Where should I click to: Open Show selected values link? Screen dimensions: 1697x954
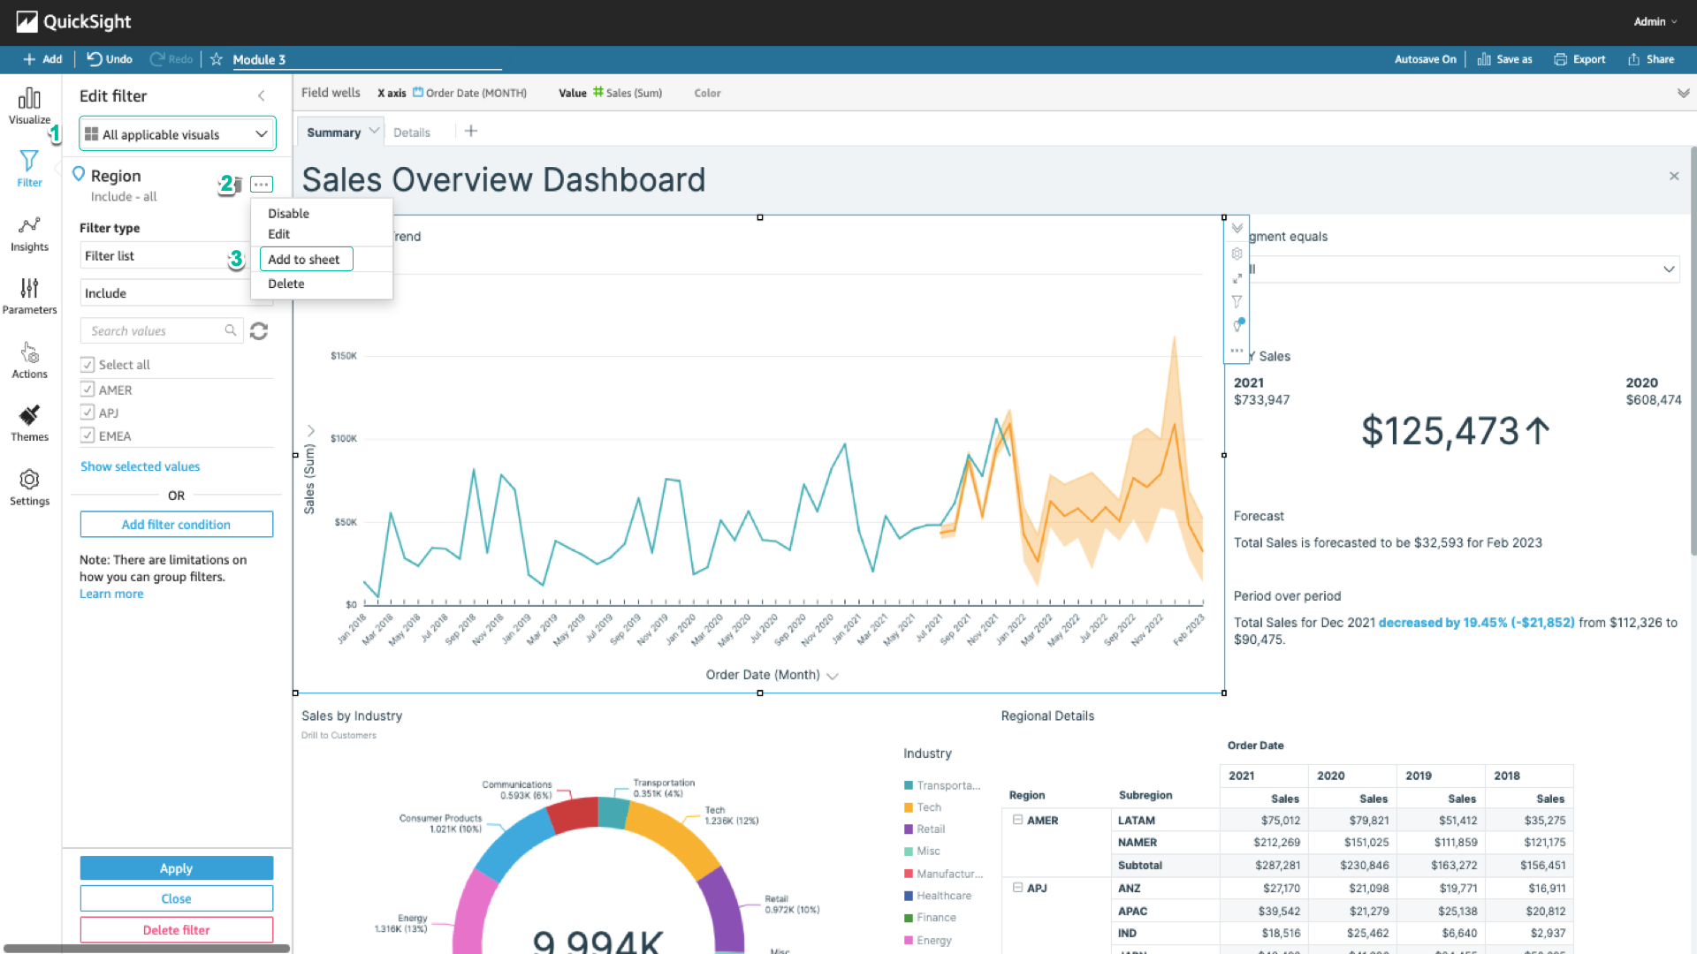140,466
